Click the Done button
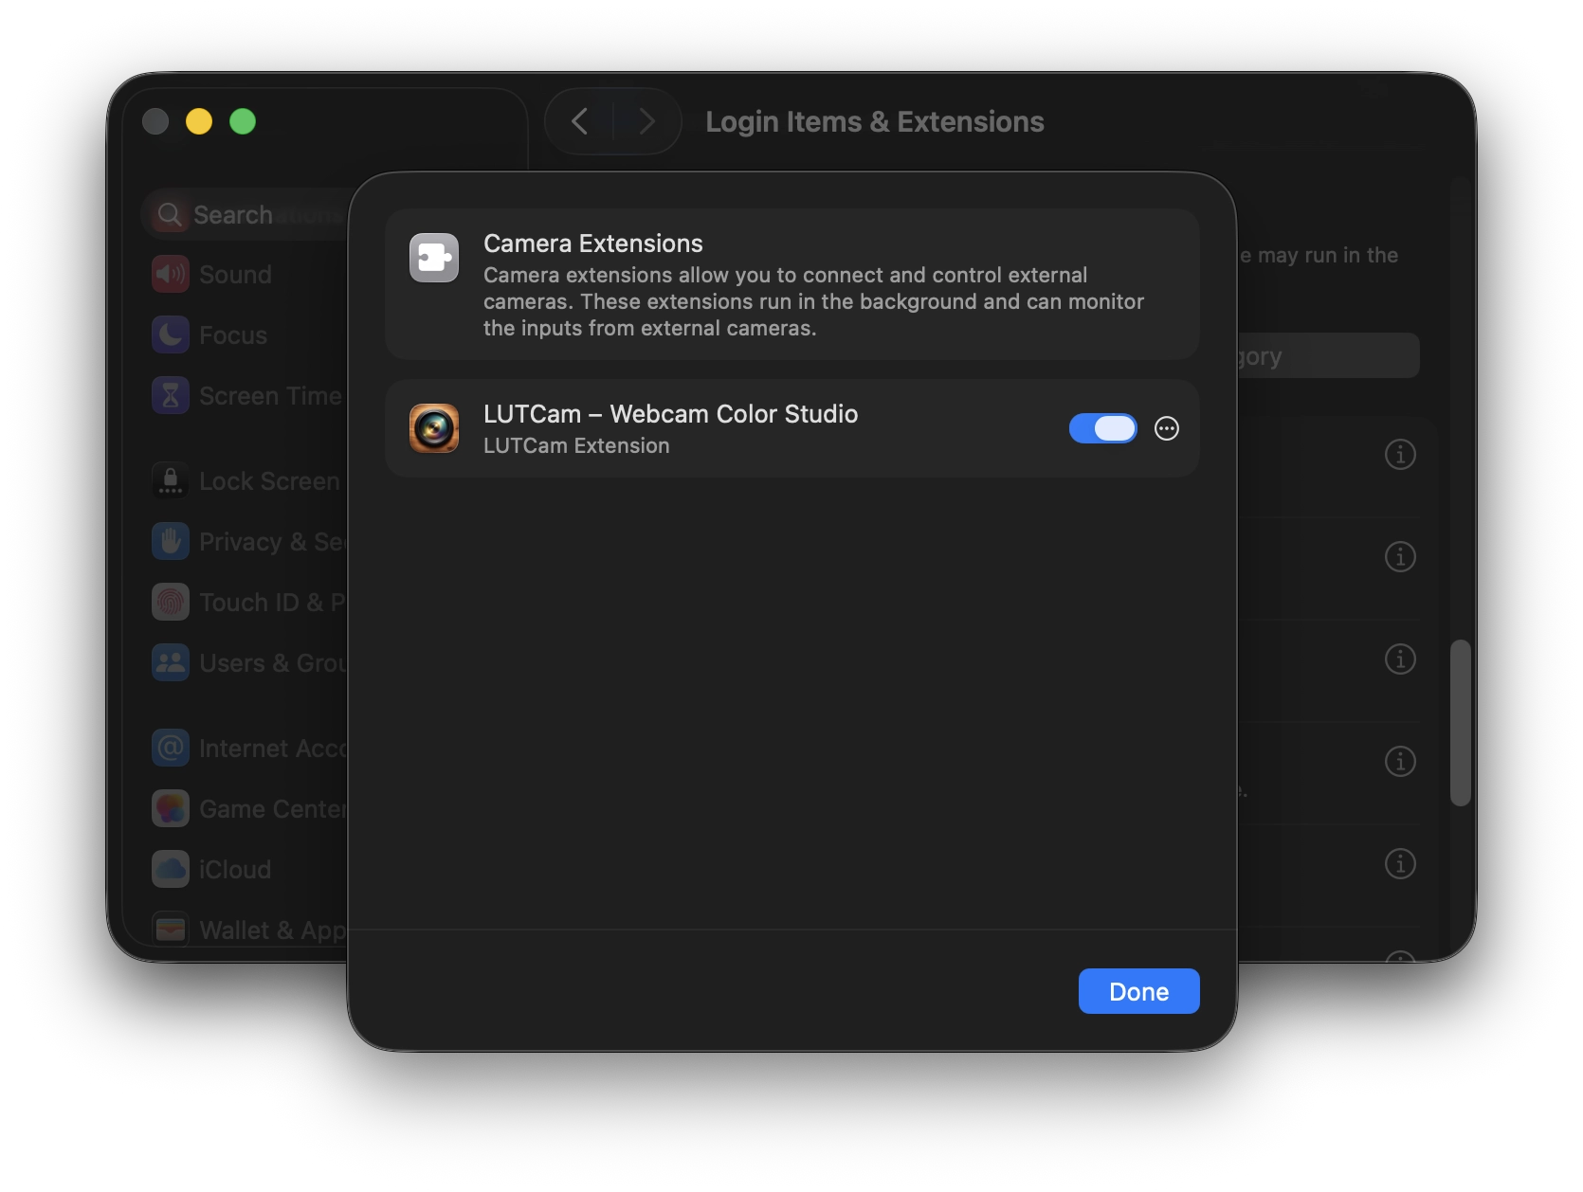This screenshot has width=1583, height=1192. point(1138,991)
